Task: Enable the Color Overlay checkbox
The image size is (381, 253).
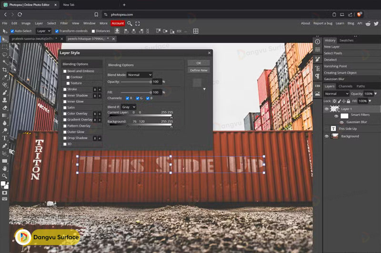Action: coord(65,114)
